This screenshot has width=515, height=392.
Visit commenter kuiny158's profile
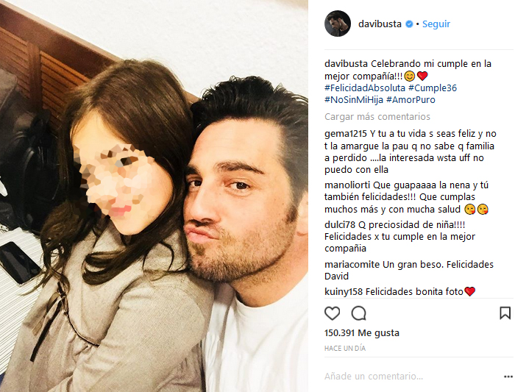click(x=344, y=291)
